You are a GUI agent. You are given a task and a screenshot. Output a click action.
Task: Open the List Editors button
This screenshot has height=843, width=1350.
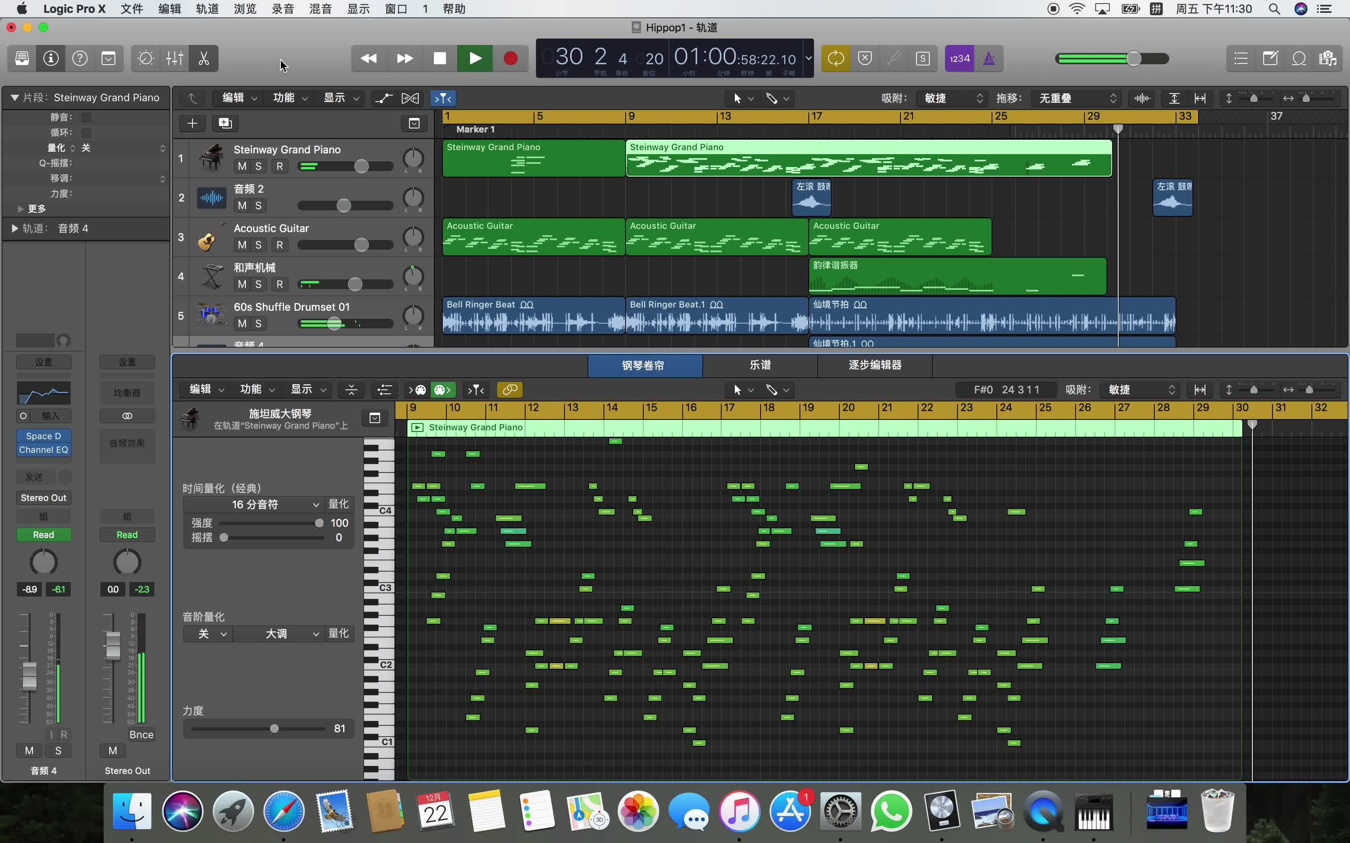point(1241,59)
